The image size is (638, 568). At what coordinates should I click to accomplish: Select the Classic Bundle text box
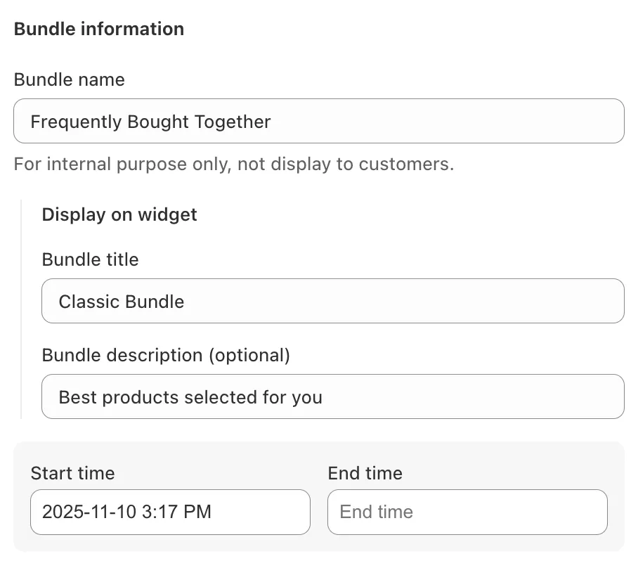coord(121,301)
